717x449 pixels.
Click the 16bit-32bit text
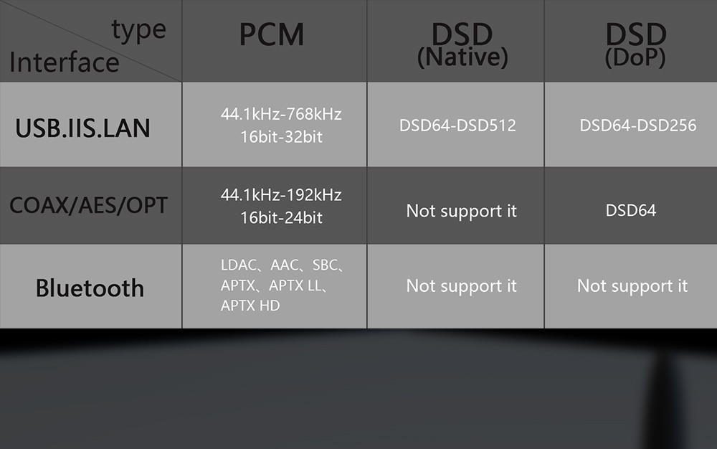(282, 137)
